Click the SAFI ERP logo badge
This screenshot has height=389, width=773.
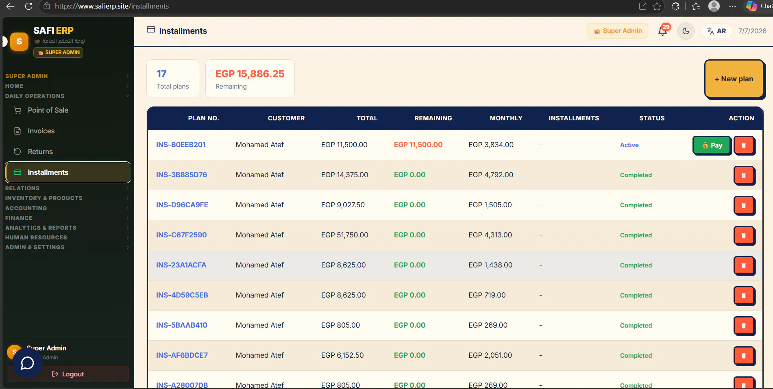point(19,42)
